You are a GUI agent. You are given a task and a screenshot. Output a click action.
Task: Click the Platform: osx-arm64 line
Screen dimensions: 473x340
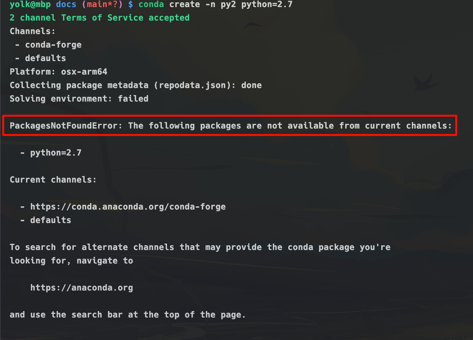(59, 72)
